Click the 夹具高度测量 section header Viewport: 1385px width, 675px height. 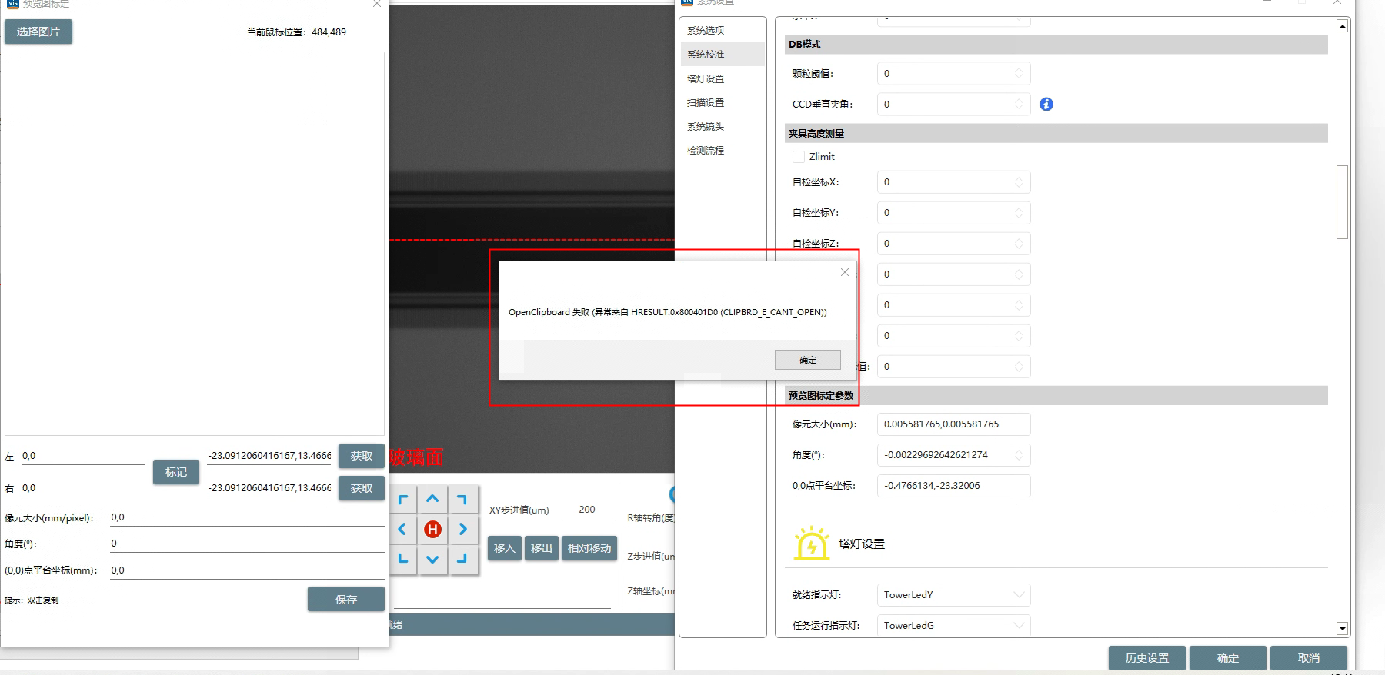[x=1056, y=134]
